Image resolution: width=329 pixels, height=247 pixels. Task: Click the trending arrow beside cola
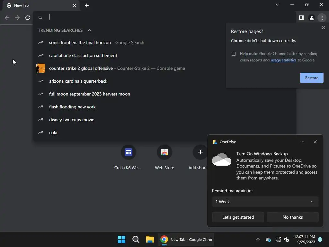[40, 133]
